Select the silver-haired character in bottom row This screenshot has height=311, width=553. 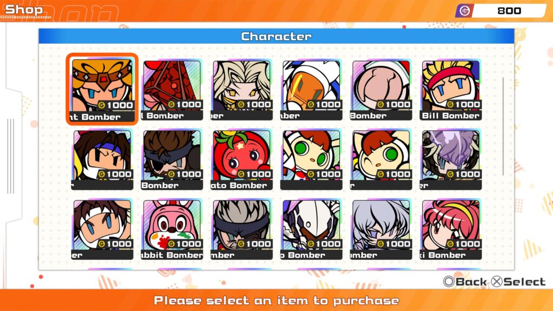coord(381,229)
